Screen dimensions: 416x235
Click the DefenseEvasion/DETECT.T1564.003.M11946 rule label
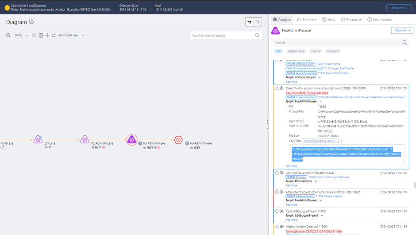click(x=314, y=231)
